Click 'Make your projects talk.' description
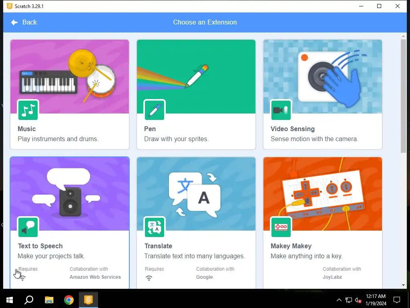Image resolution: width=410 pixels, height=308 pixels. (51, 256)
